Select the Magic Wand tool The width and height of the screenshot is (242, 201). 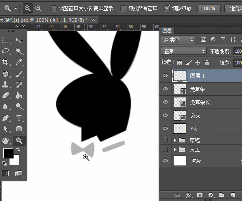[19, 51]
